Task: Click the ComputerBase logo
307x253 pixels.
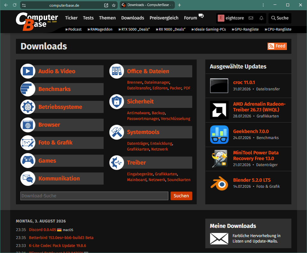Action: [37, 22]
